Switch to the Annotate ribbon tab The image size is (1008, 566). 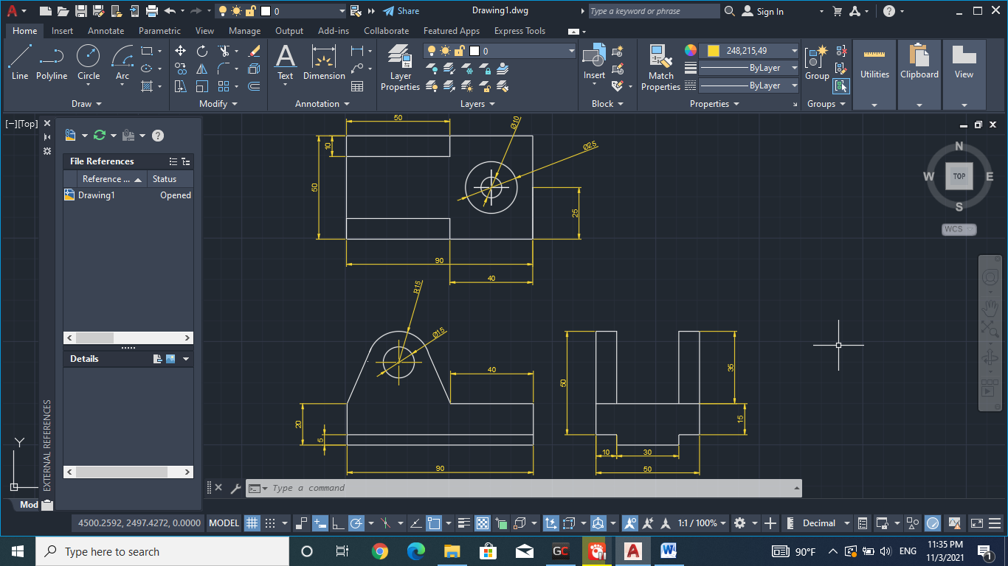[106, 31]
